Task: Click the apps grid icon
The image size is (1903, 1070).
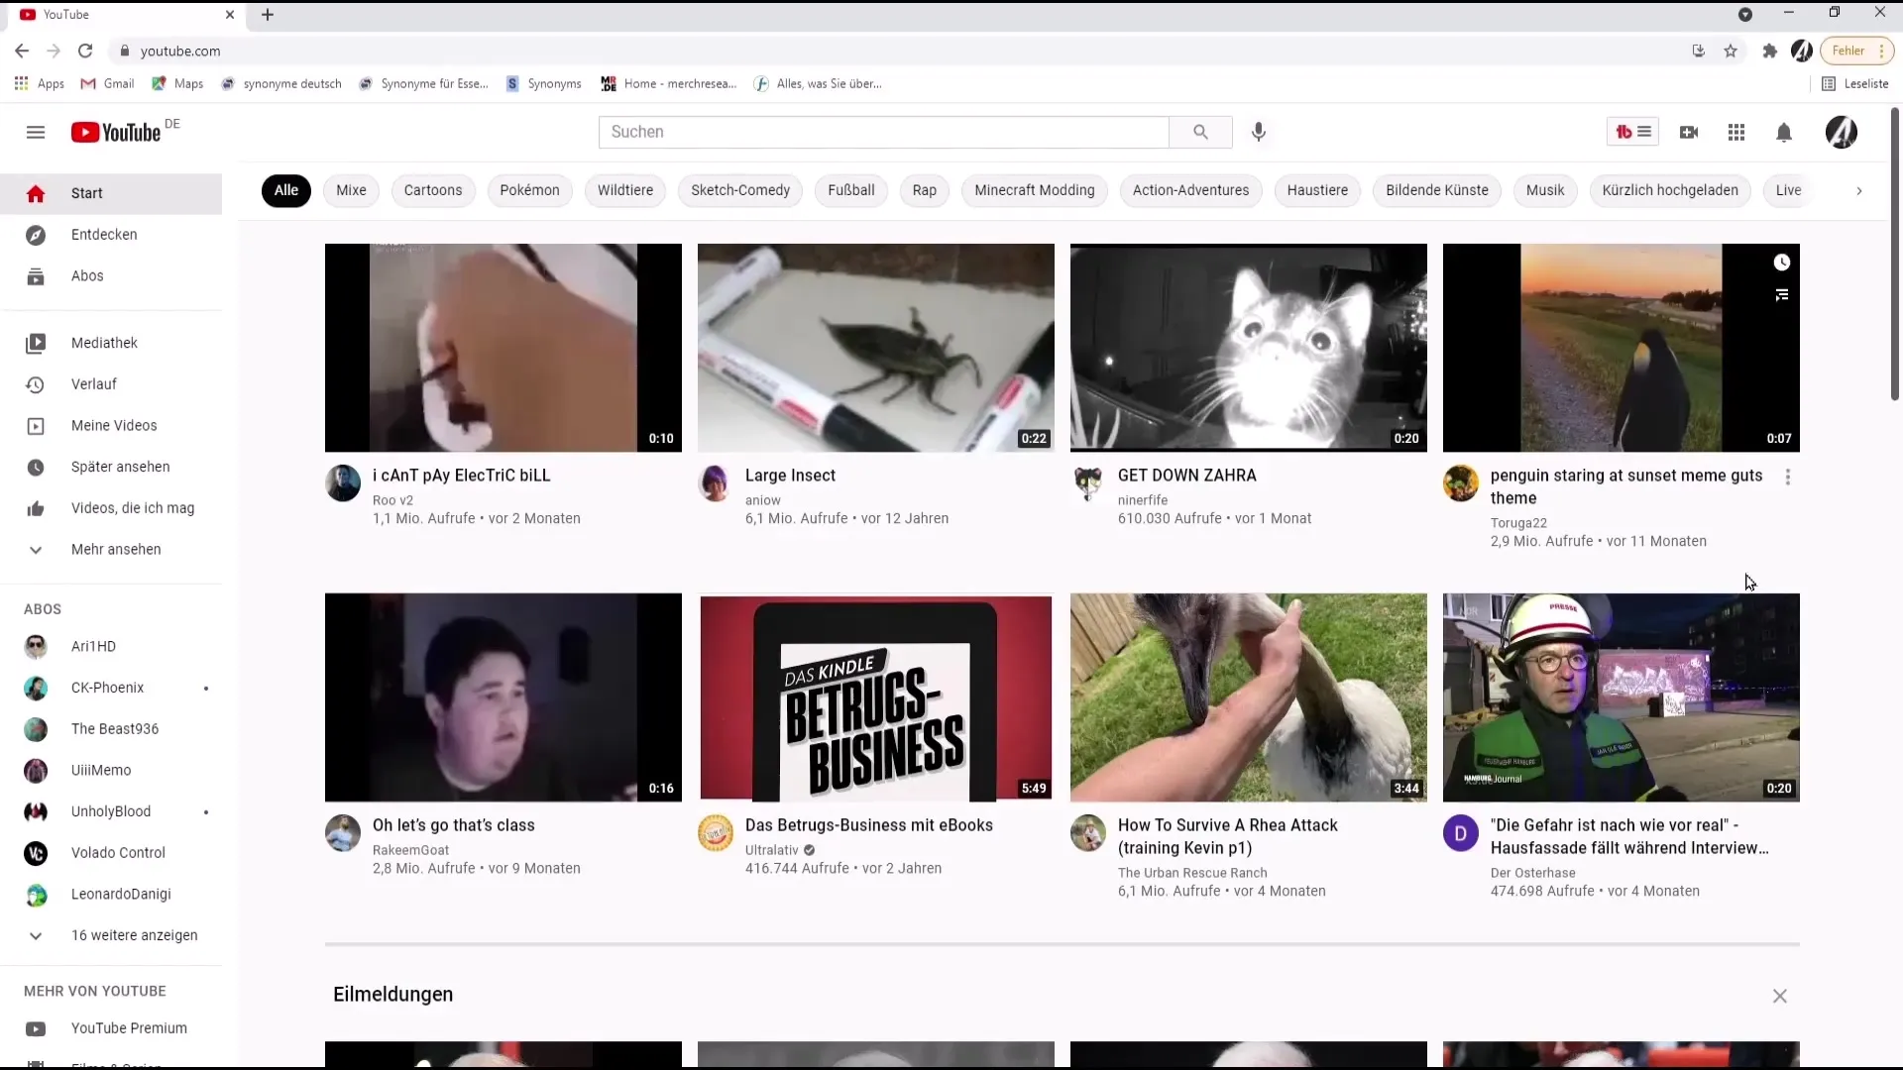Action: 1735,132
